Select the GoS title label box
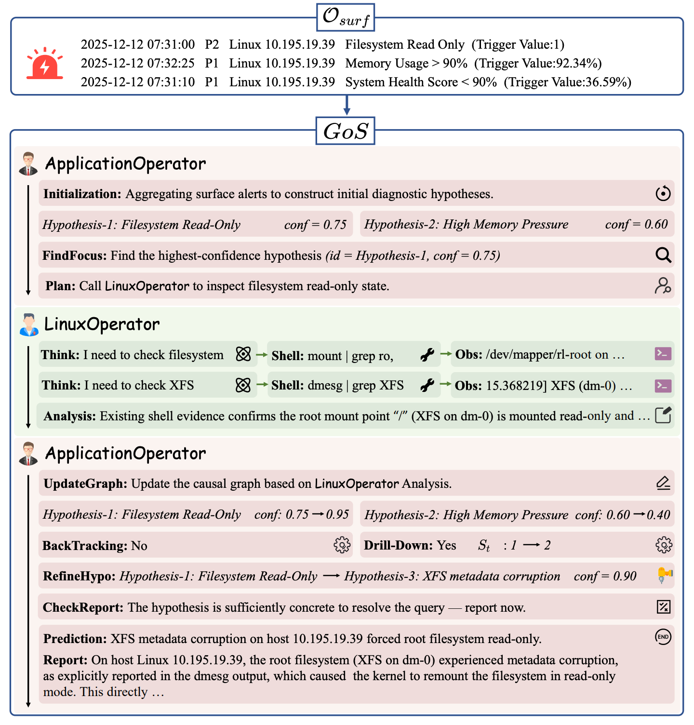Image resolution: width=694 pixels, height=725 pixels. (346, 131)
